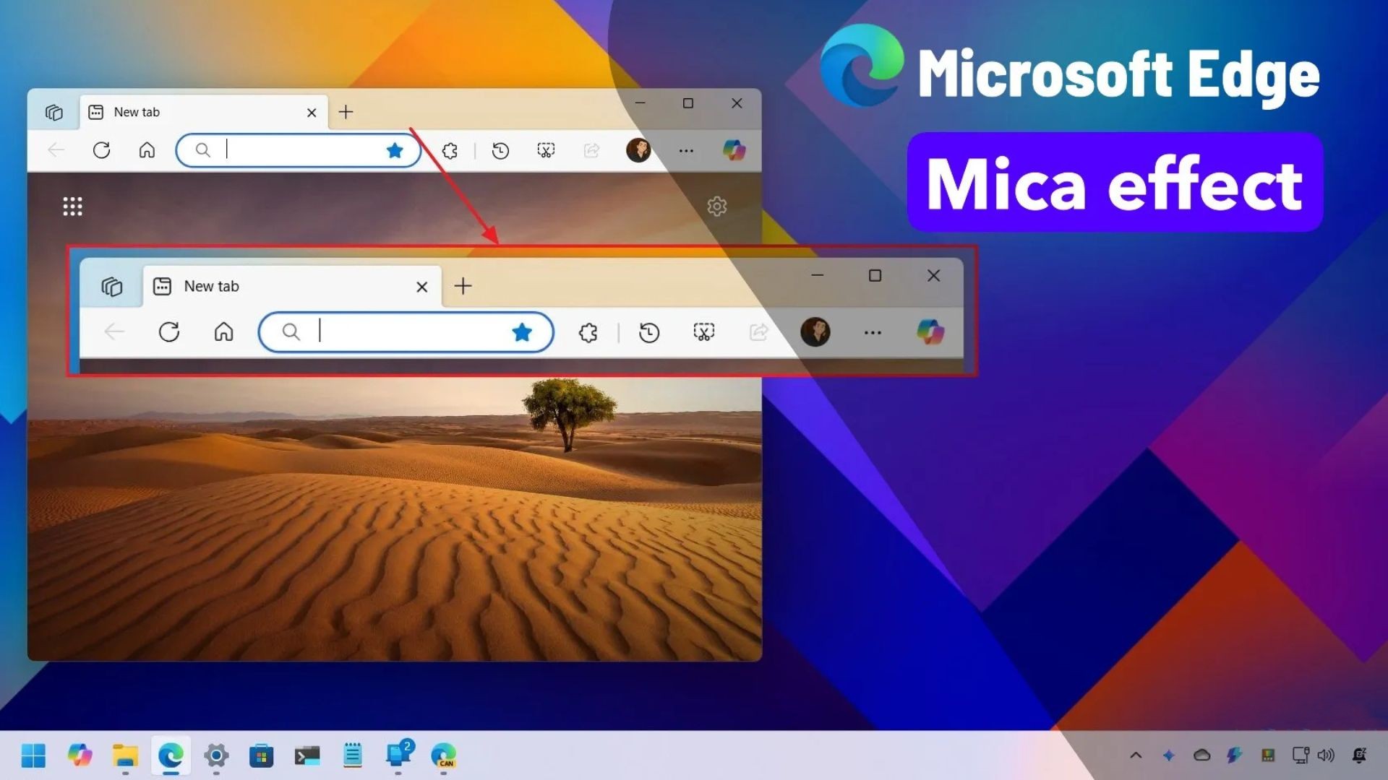Open page settings gear on new tab page
The width and height of the screenshot is (1388, 780).
[716, 207]
